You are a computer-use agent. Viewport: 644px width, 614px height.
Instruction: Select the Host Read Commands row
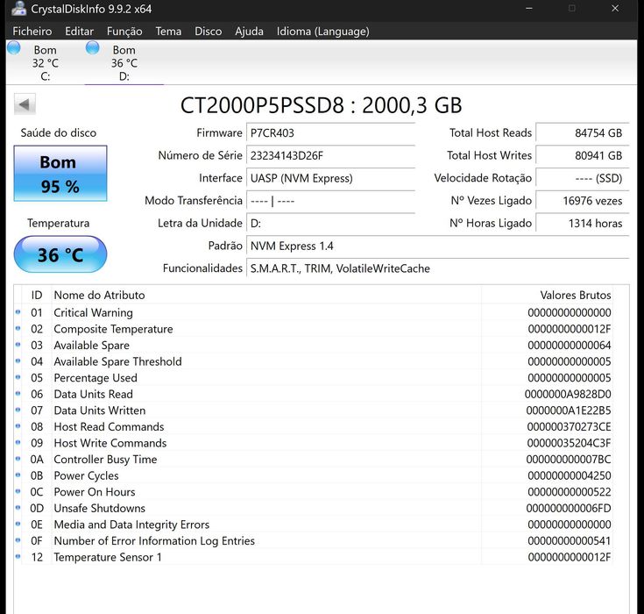pos(314,427)
